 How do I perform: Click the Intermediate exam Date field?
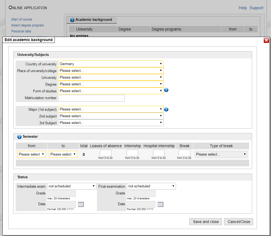[x=62, y=204]
